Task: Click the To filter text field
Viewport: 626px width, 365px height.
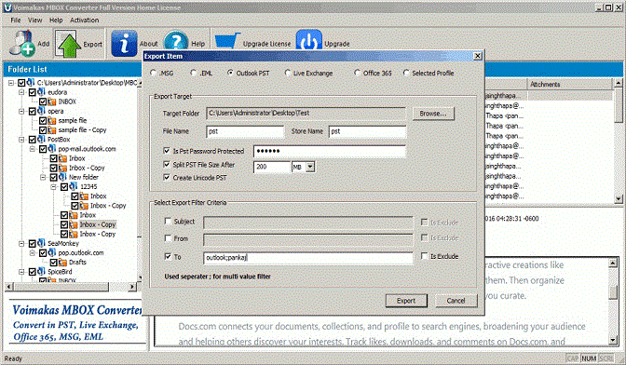Action: pyautogui.click(x=308, y=258)
